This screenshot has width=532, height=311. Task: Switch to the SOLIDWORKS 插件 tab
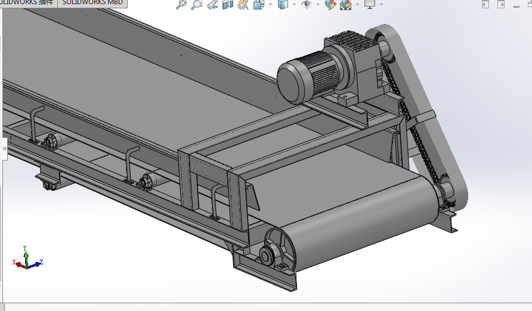(x=29, y=3)
